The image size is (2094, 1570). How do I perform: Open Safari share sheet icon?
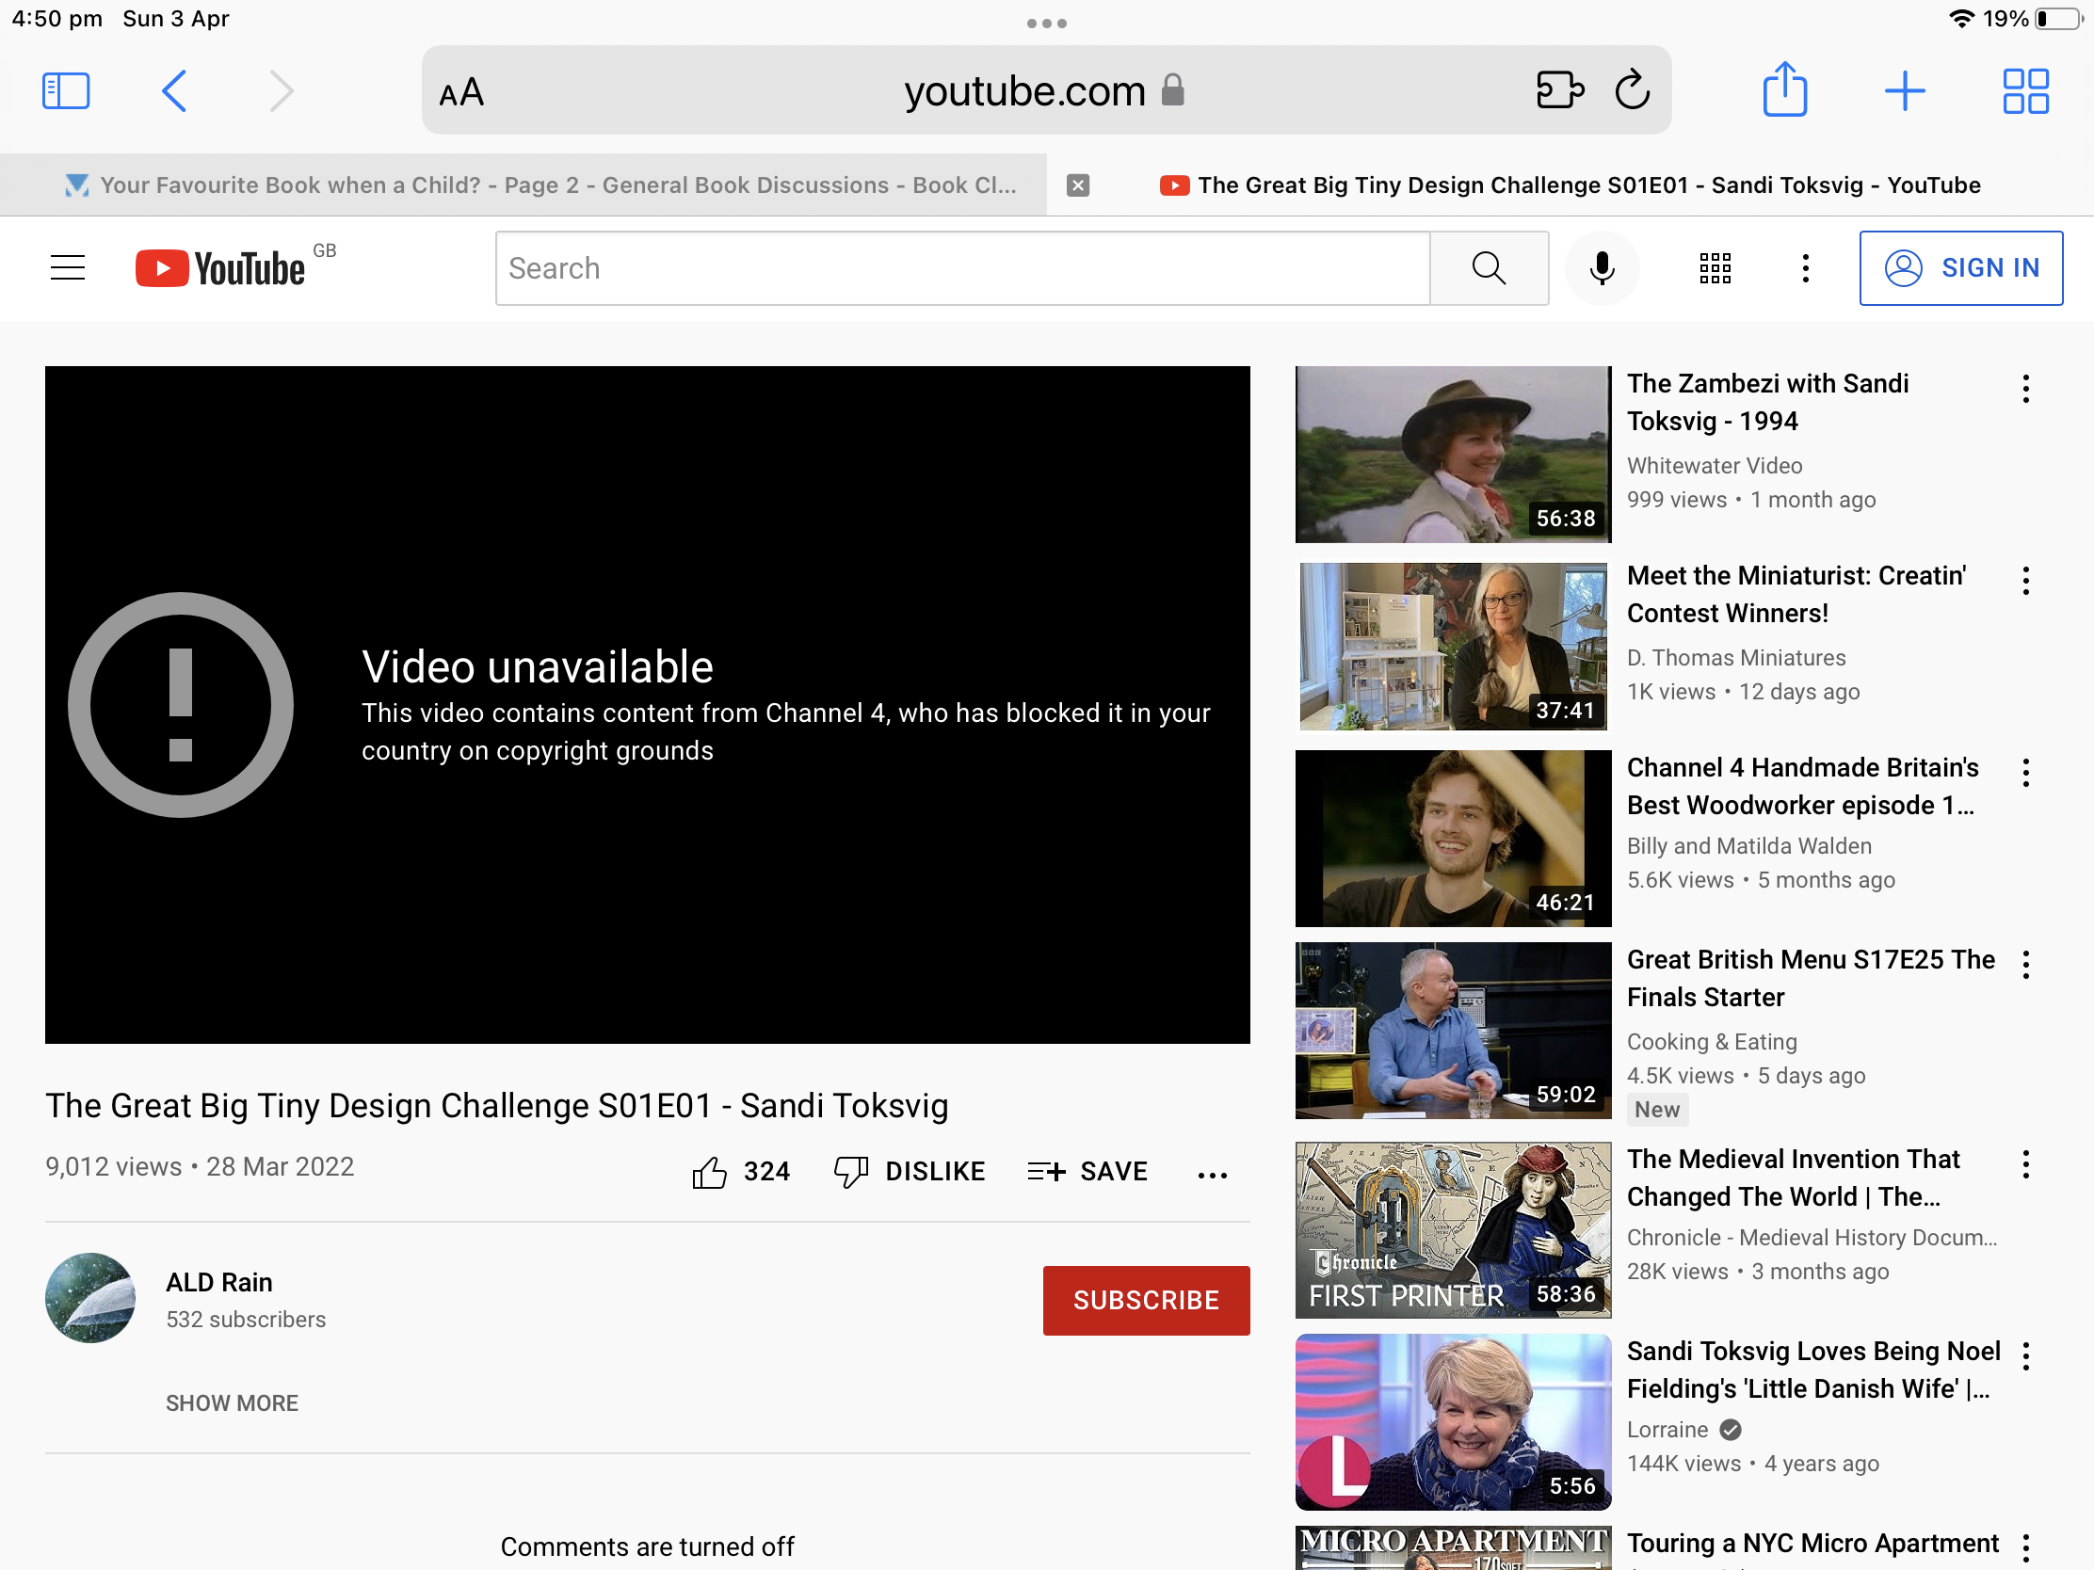pyautogui.click(x=1784, y=91)
